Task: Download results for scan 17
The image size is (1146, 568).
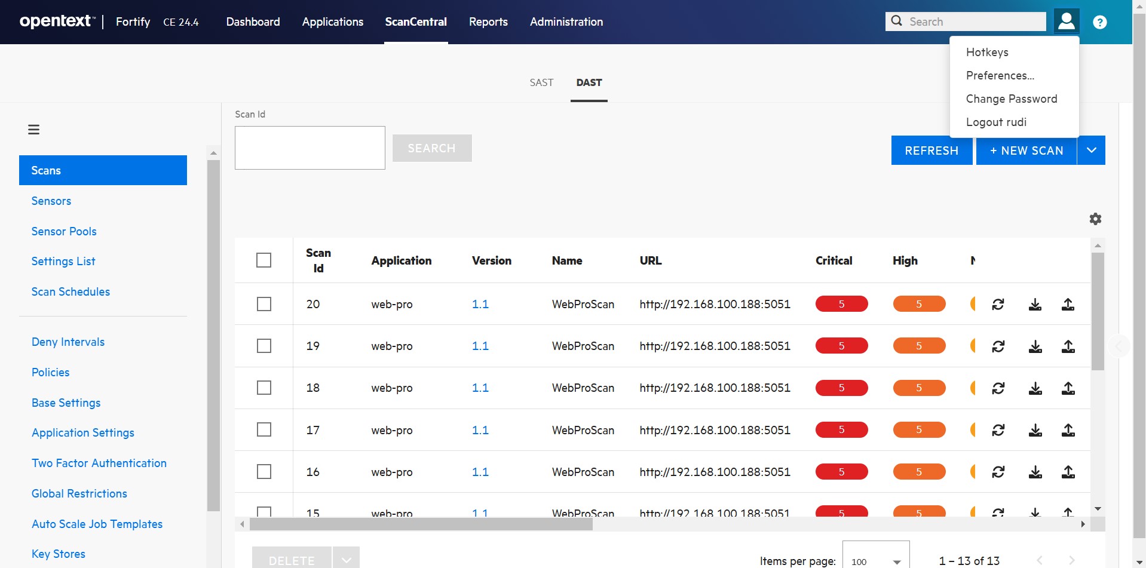Action: pos(1035,430)
